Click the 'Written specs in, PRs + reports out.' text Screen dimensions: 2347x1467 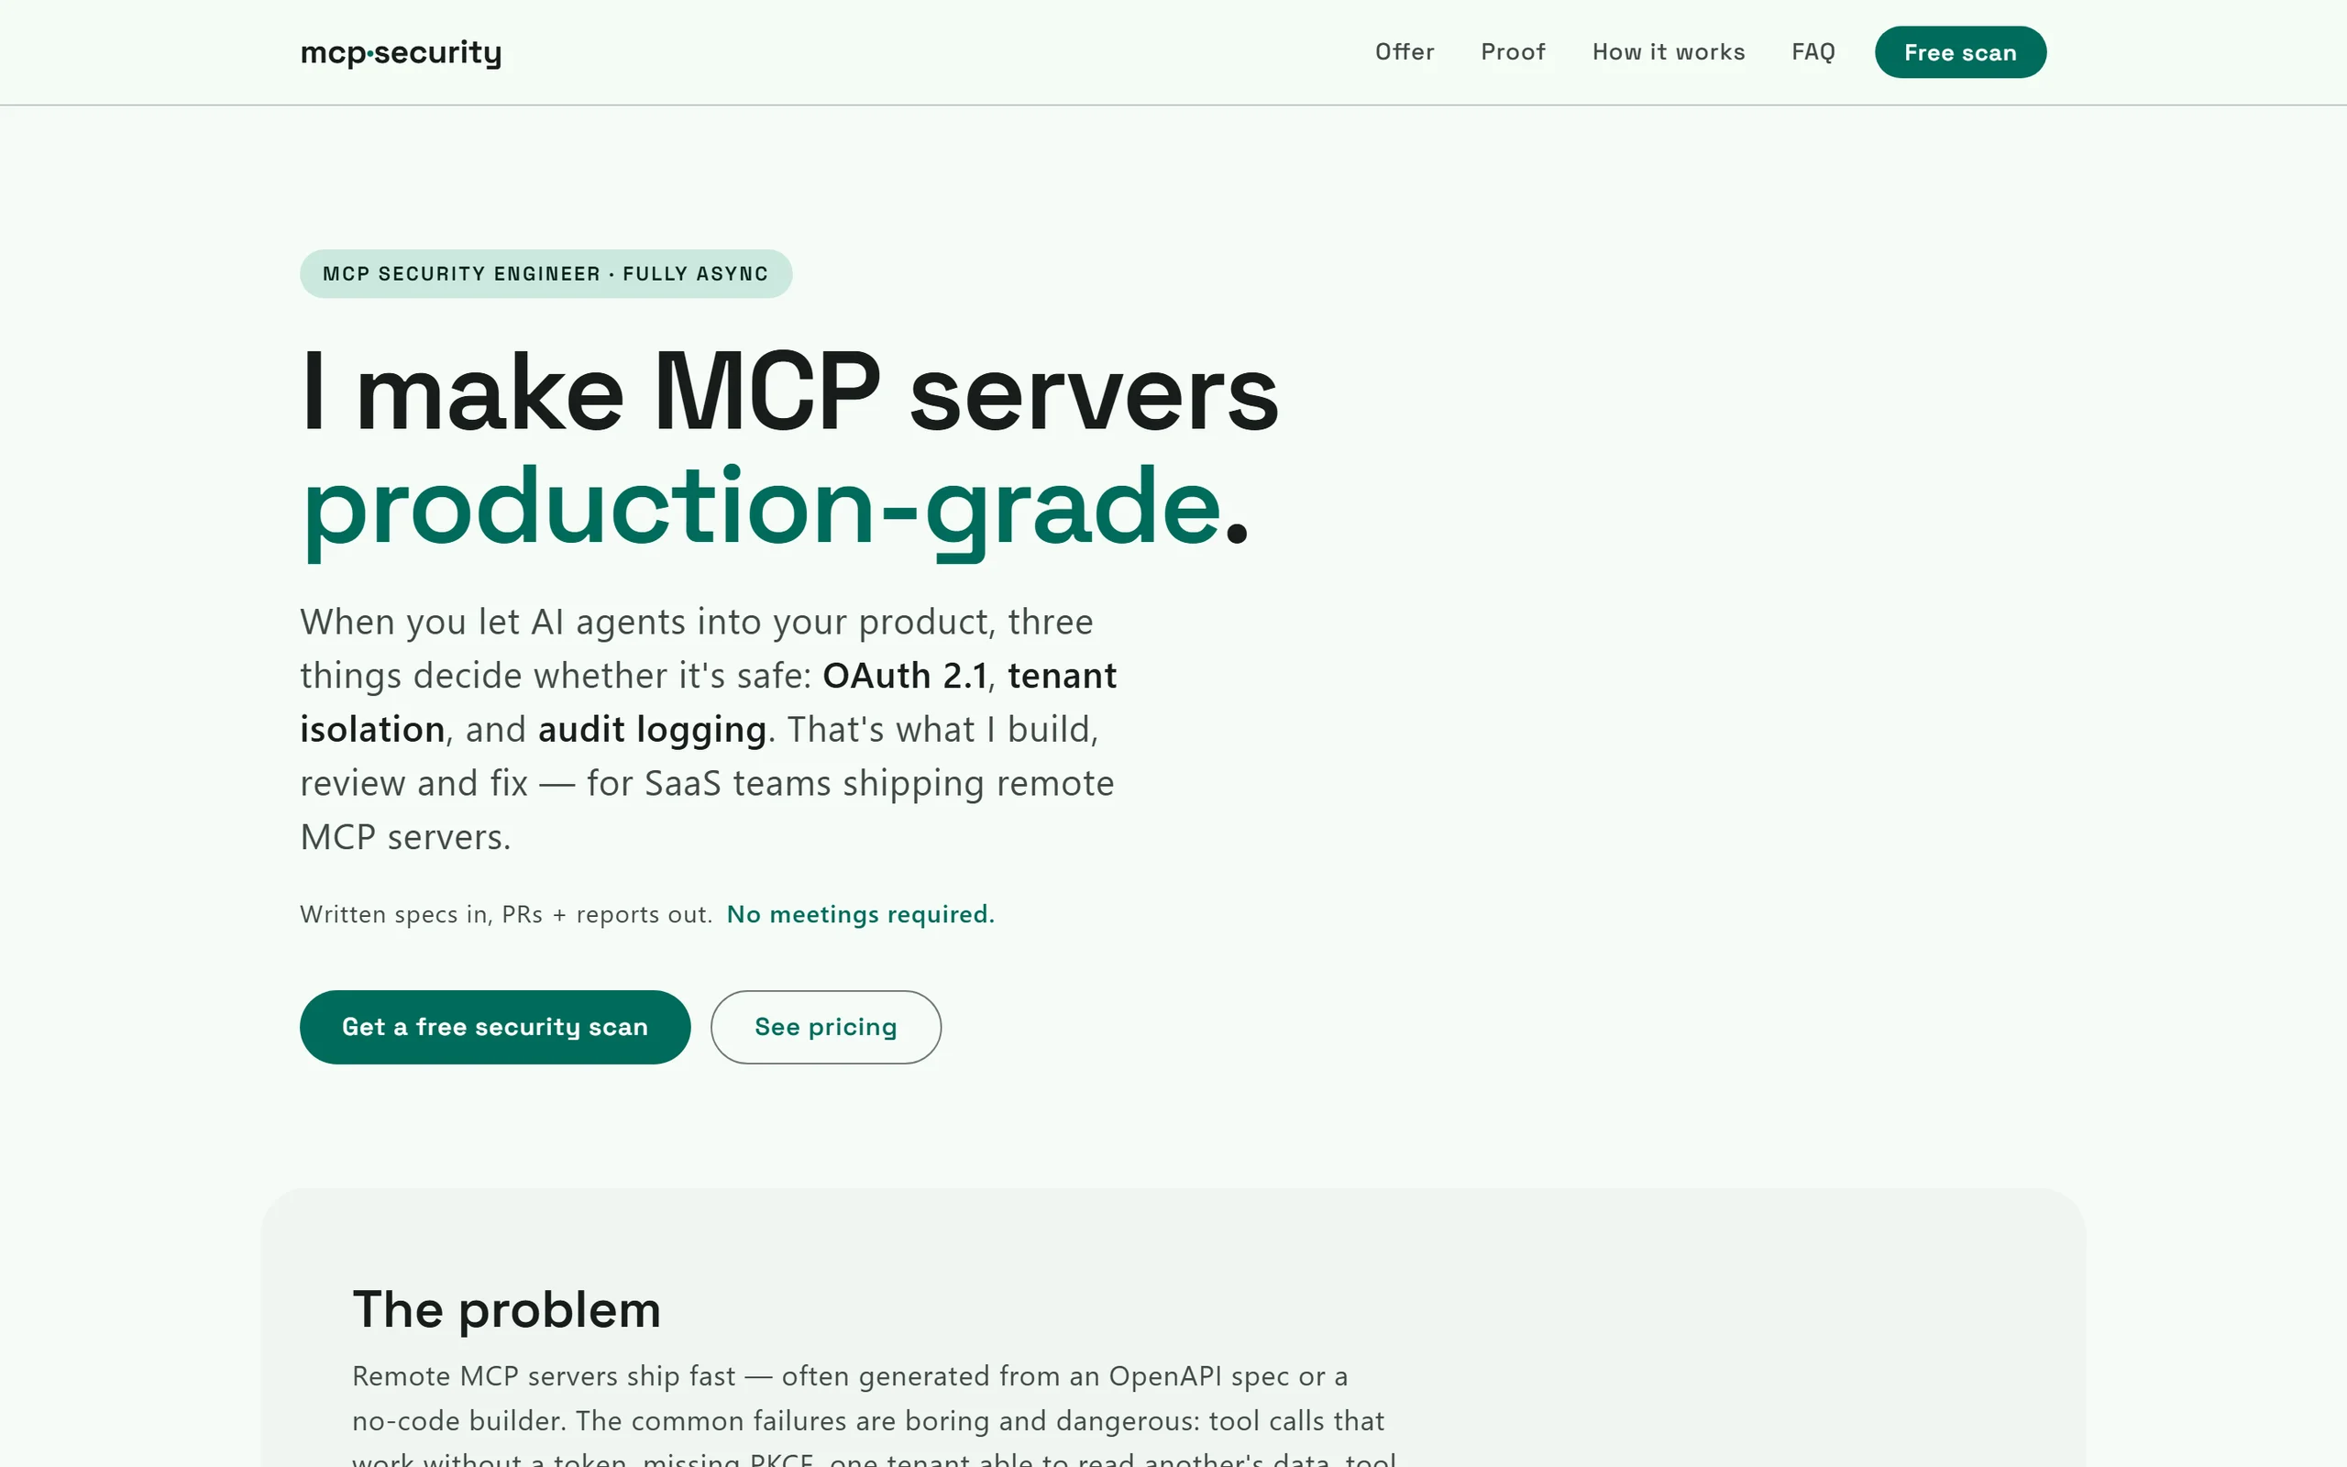(x=506, y=914)
